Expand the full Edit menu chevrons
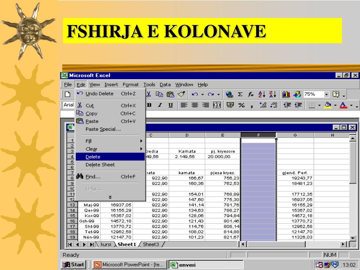 pyautogui.click(x=110, y=197)
